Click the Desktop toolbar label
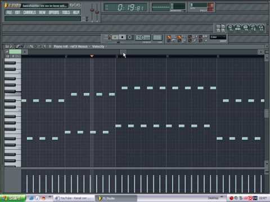 pos(213,198)
